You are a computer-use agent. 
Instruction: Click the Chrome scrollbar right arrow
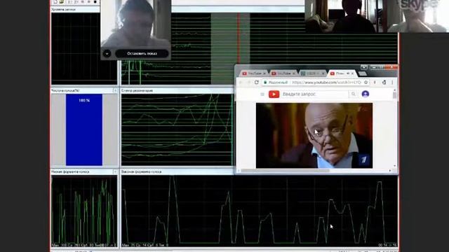[x=390, y=171]
